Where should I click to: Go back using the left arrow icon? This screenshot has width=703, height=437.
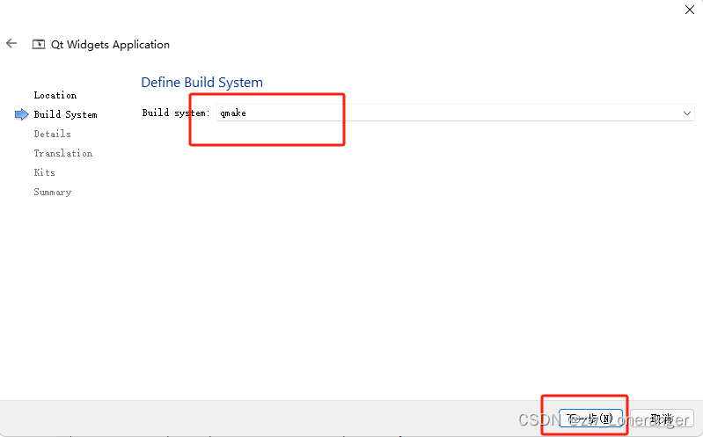click(x=11, y=43)
